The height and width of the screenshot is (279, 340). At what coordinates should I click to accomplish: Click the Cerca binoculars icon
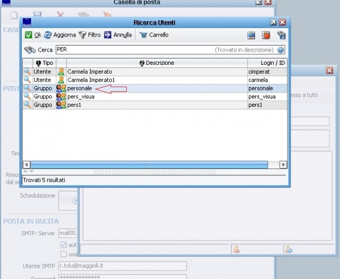click(x=30, y=50)
